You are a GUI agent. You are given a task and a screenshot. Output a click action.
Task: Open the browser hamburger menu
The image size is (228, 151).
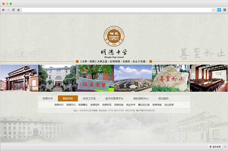(224, 10)
